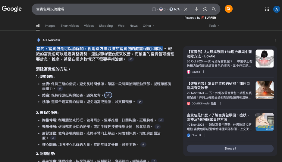Open the Google apps grid
This screenshot has height=162, width=282.
[x=267, y=9]
